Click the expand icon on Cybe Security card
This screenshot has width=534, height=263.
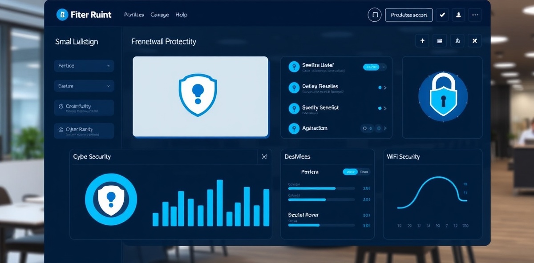point(264,156)
